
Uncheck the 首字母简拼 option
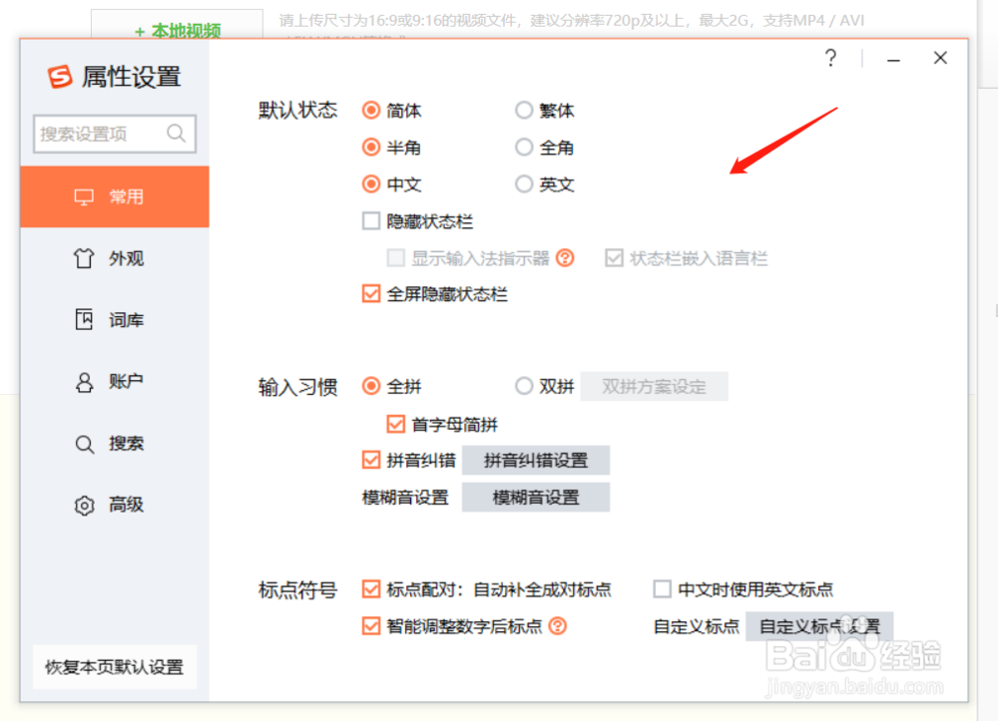click(396, 423)
